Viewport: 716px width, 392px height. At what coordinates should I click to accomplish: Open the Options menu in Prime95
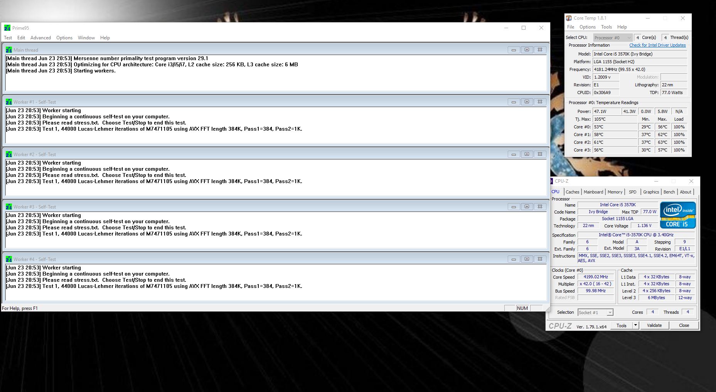[64, 38]
